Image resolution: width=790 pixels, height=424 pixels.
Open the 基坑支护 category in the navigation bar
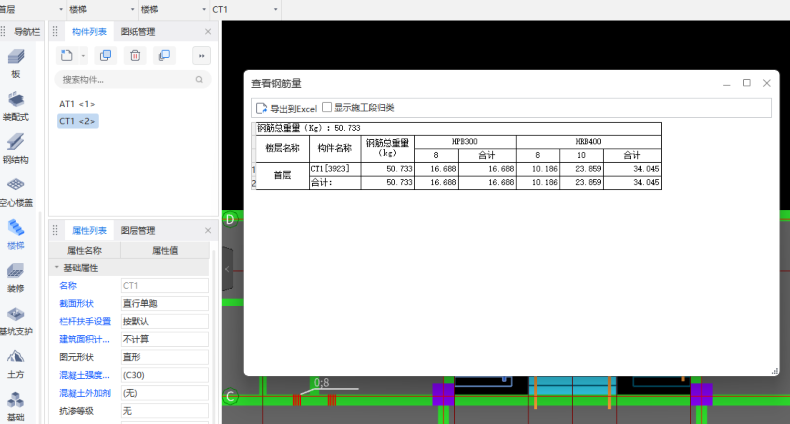(16, 321)
